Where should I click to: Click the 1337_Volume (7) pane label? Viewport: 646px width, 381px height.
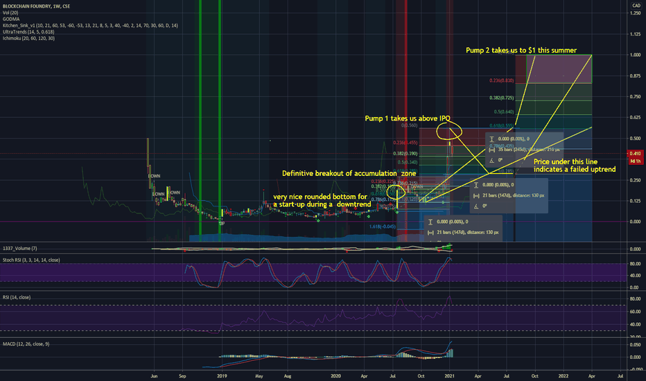coord(20,249)
